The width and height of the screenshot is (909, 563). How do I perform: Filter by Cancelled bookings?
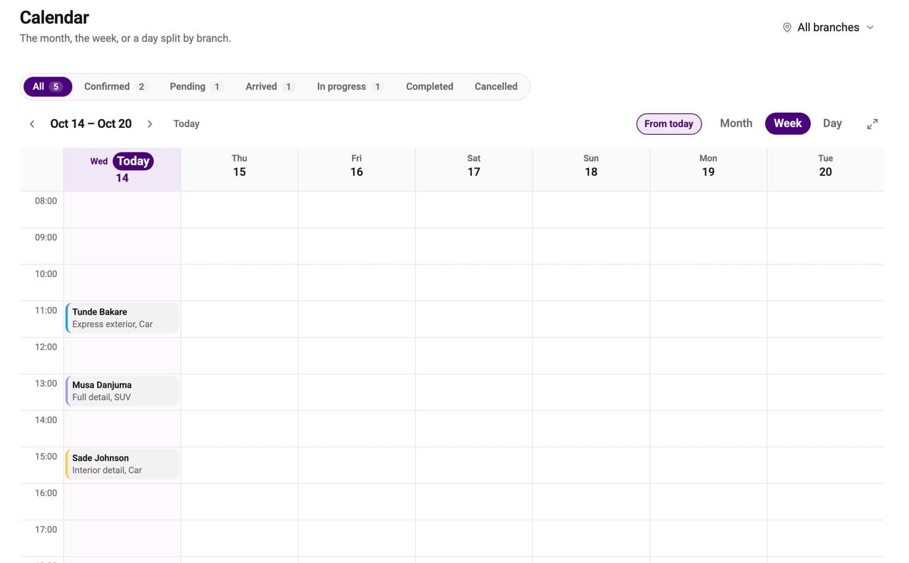pyautogui.click(x=496, y=86)
